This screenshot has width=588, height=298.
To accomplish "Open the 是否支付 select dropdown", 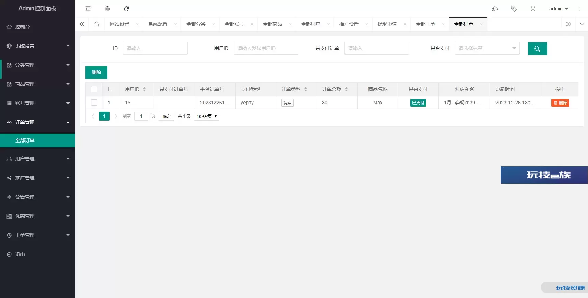I will (x=487, y=48).
